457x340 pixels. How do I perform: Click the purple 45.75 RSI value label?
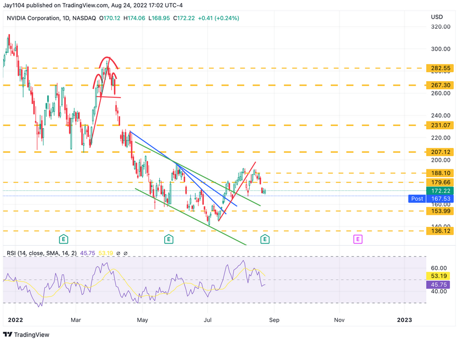click(x=438, y=285)
